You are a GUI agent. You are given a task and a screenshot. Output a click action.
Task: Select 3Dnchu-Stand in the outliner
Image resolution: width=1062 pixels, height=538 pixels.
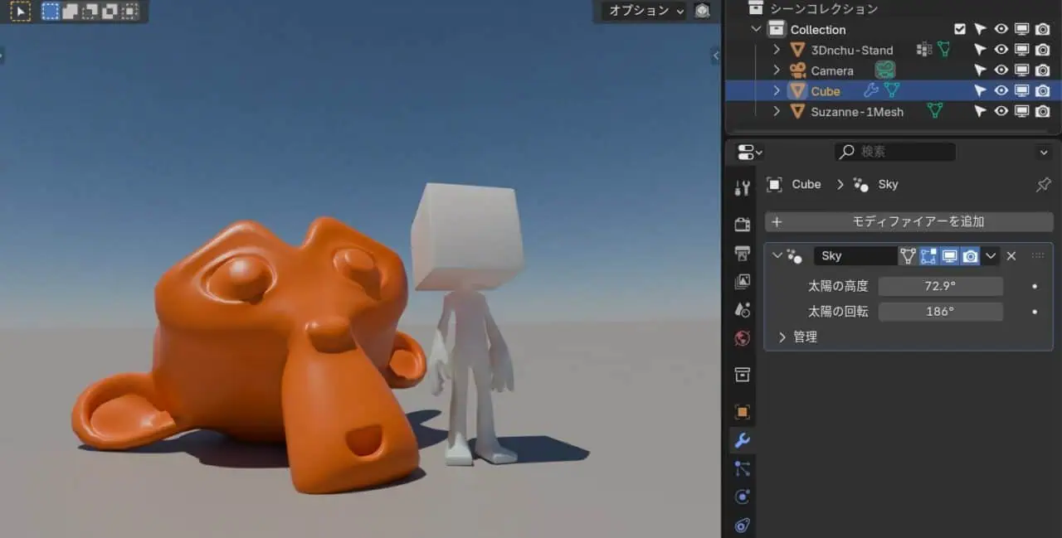pyautogui.click(x=852, y=50)
